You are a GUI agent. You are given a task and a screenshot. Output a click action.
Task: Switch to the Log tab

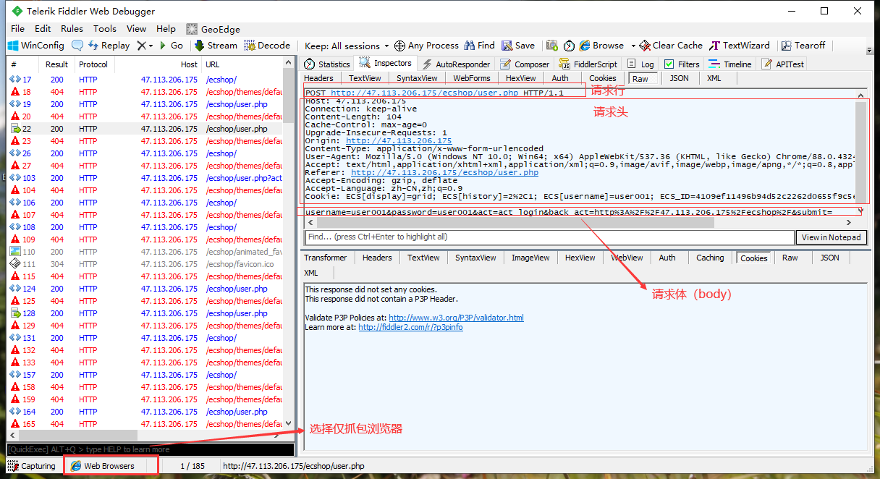(640, 64)
